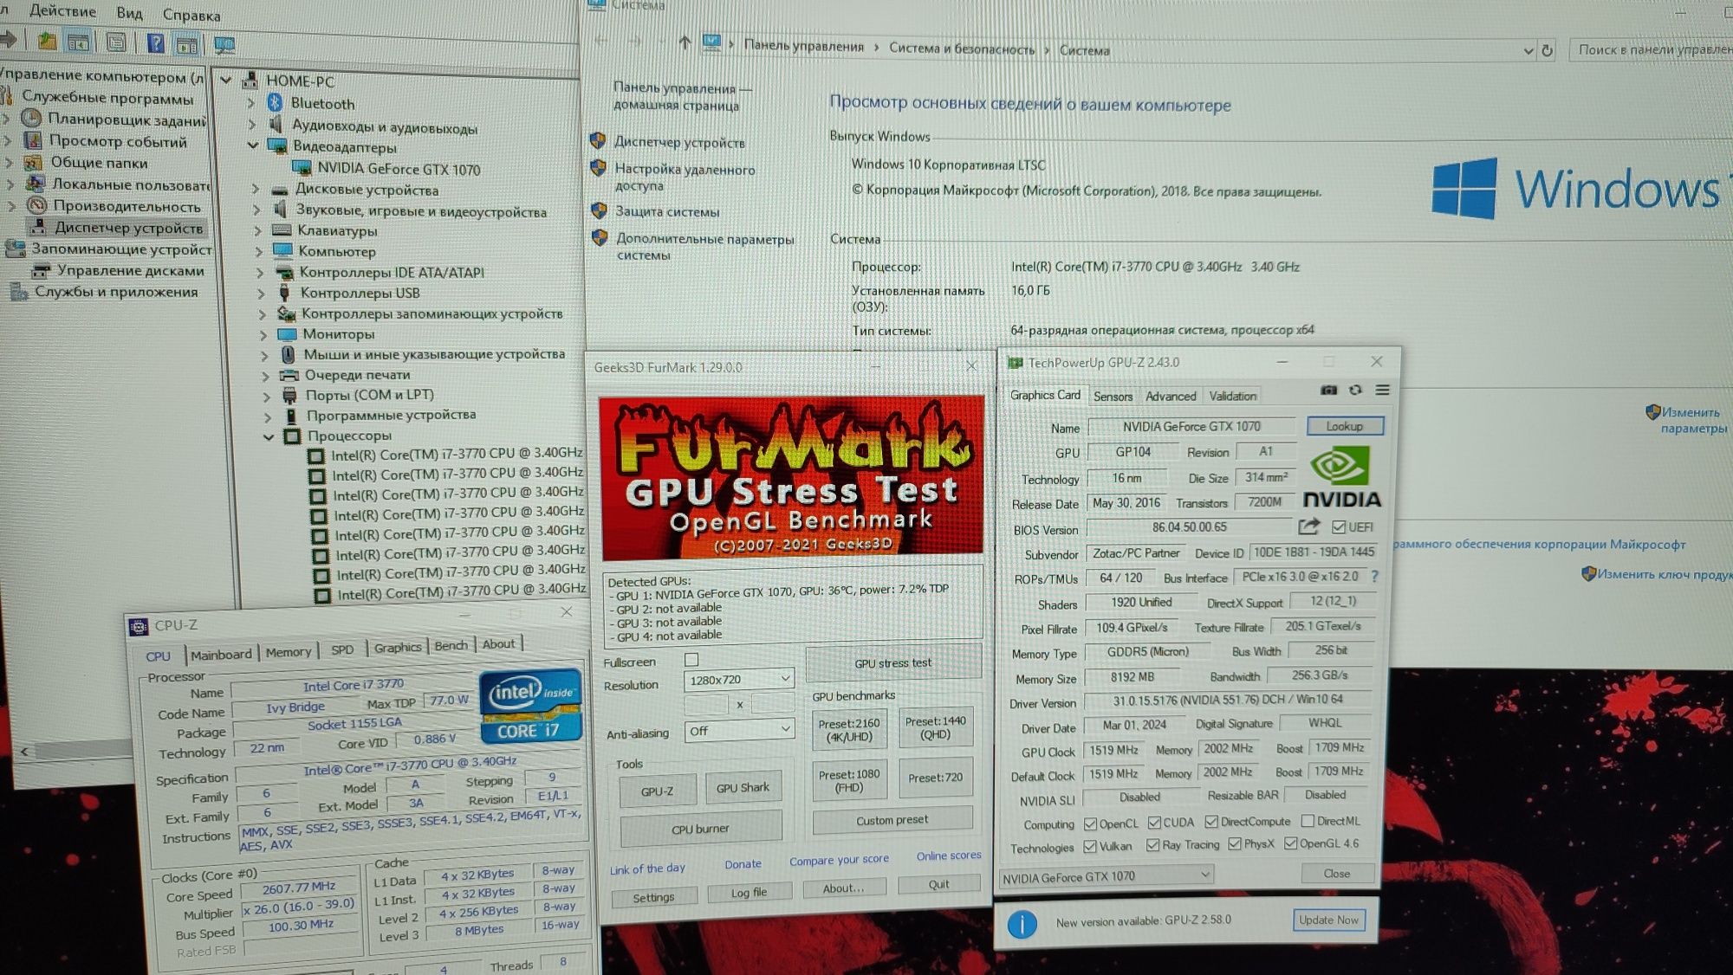Run the Preset:1080 (FHD) benchmark

[849, 781]
